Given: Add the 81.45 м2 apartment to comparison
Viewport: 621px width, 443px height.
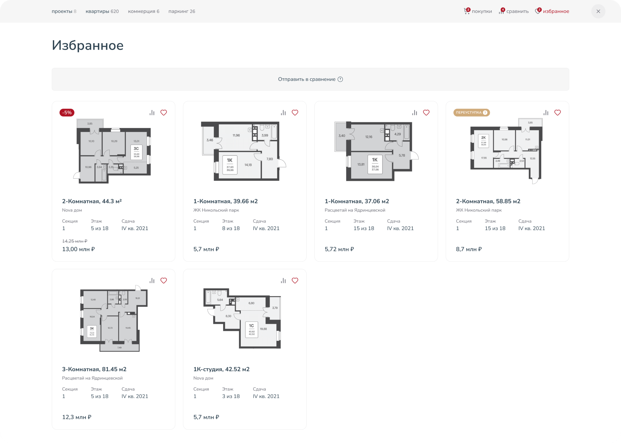Looking at the screenshot, I should pos(152,280).
